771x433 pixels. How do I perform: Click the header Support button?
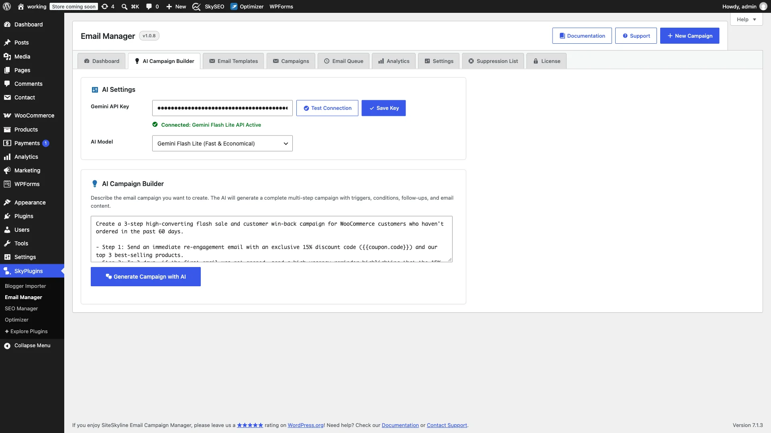636,36
